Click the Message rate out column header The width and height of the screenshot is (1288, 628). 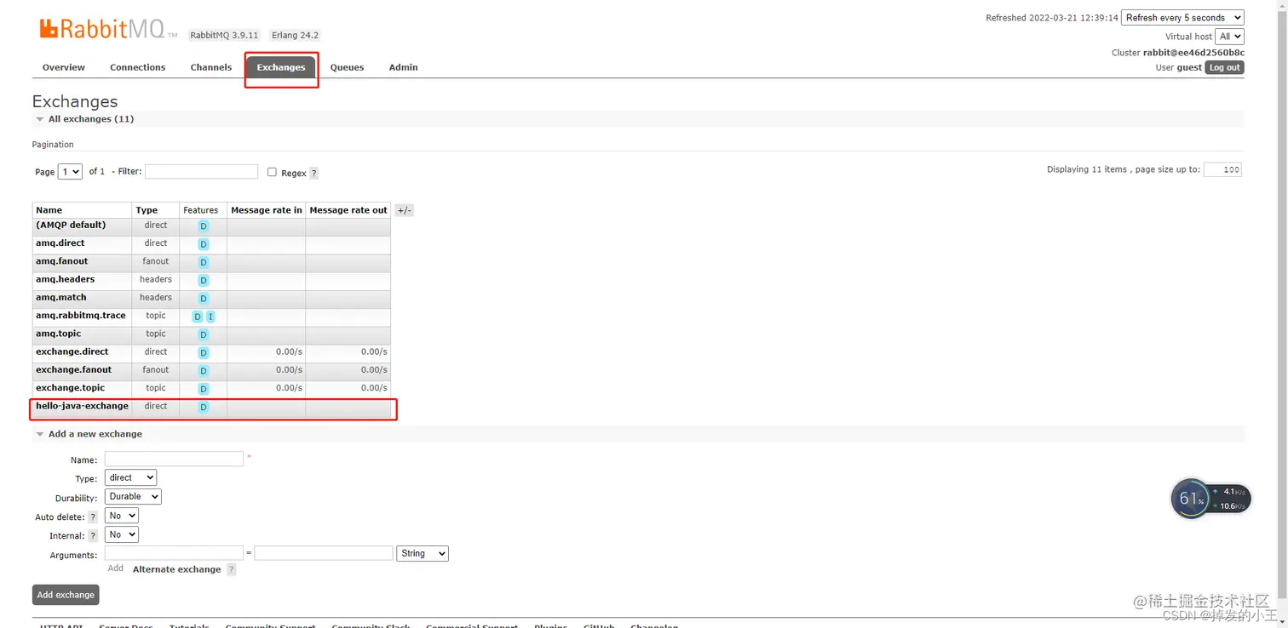[348, 210]
